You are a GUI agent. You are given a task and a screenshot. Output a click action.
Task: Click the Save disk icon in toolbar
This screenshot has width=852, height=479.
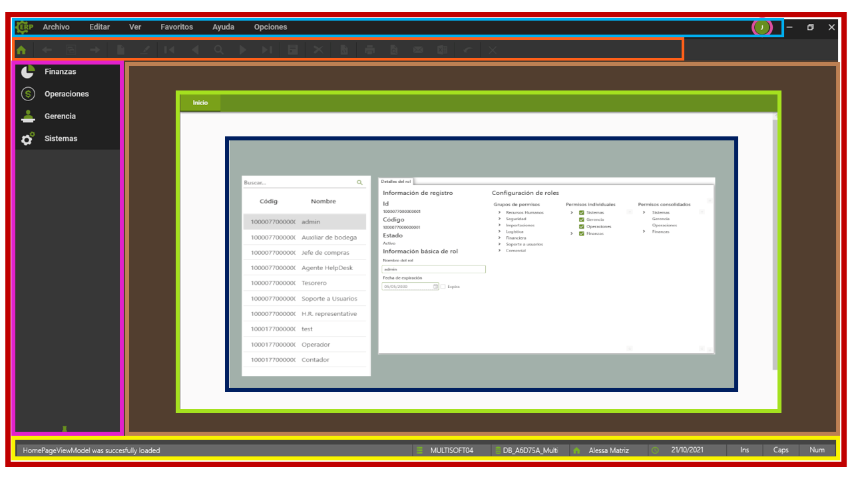[x=292, y=50]
